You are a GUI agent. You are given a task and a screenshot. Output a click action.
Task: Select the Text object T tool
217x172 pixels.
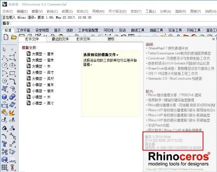(4, 144)
